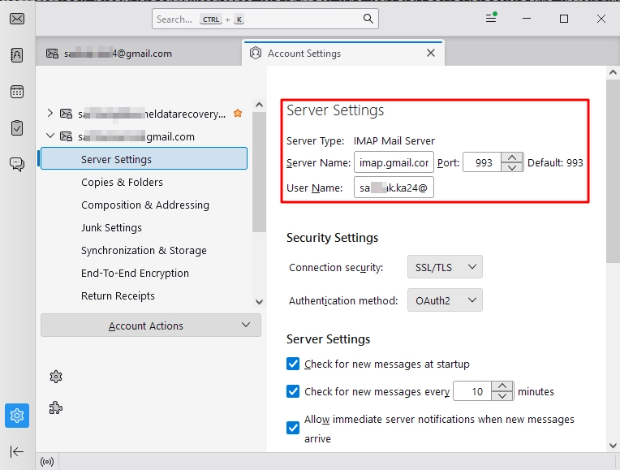Click the online status indicator icon

(47, 462)
